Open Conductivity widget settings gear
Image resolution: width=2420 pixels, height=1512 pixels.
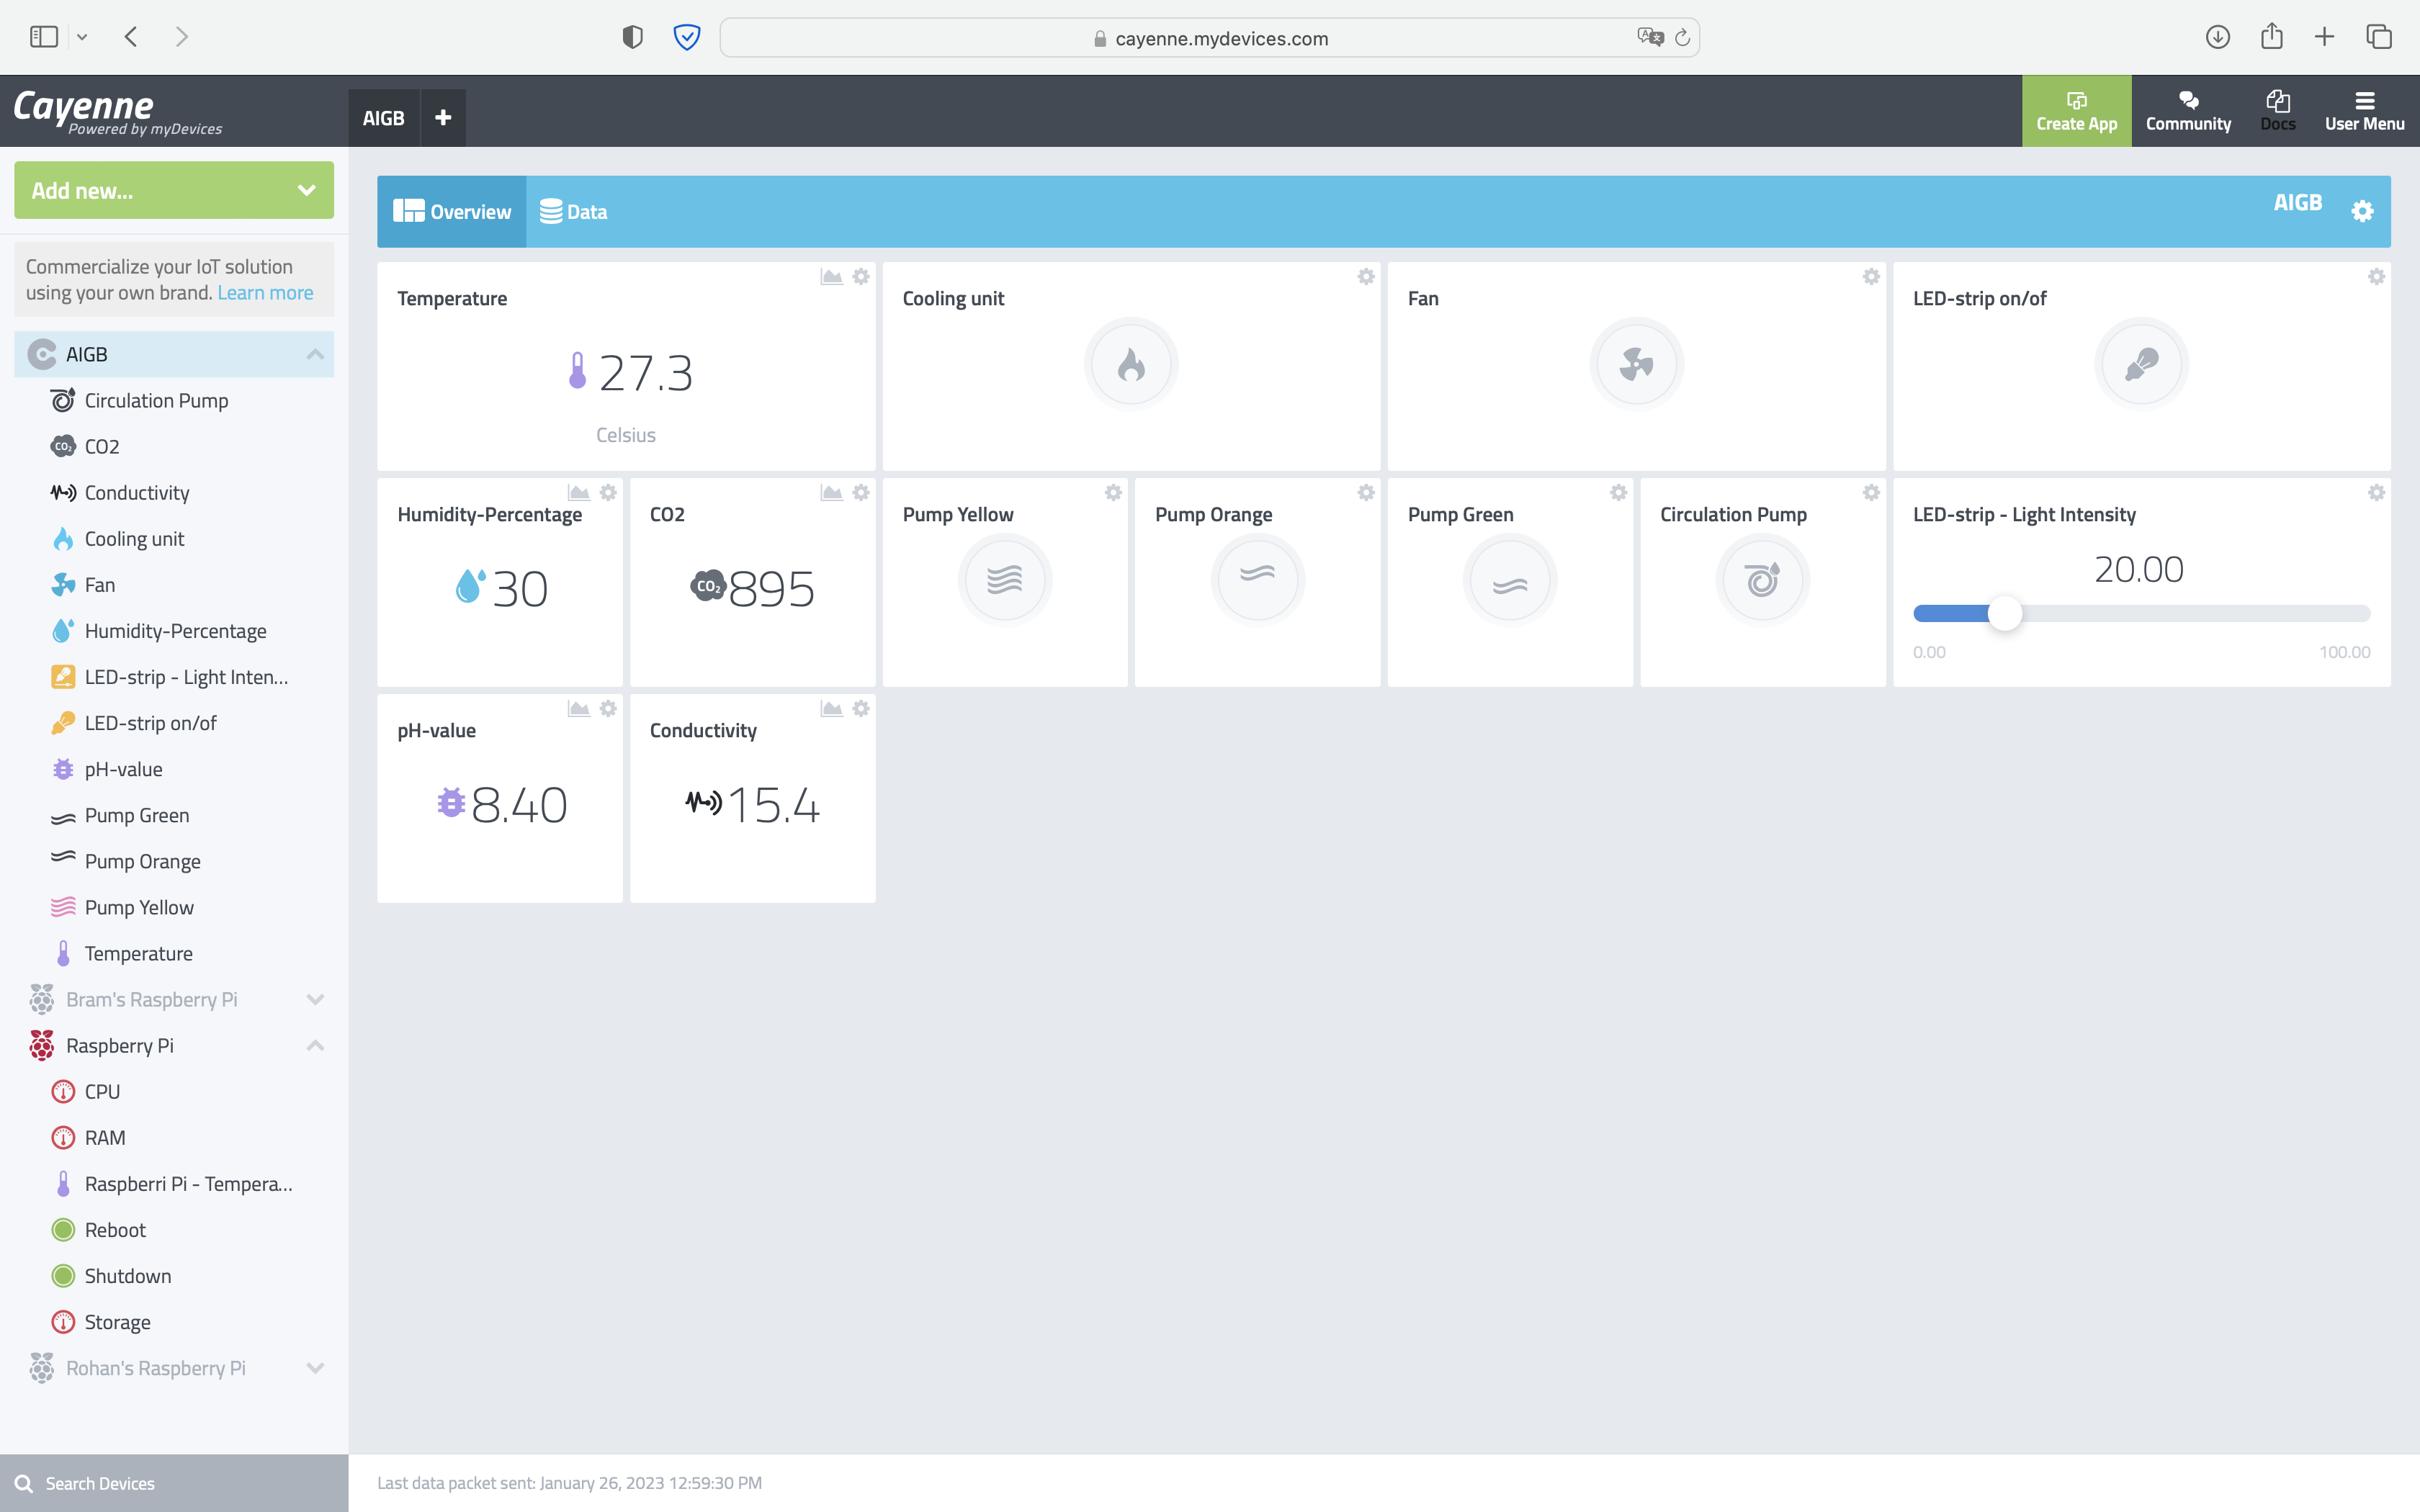coord(861,709)
